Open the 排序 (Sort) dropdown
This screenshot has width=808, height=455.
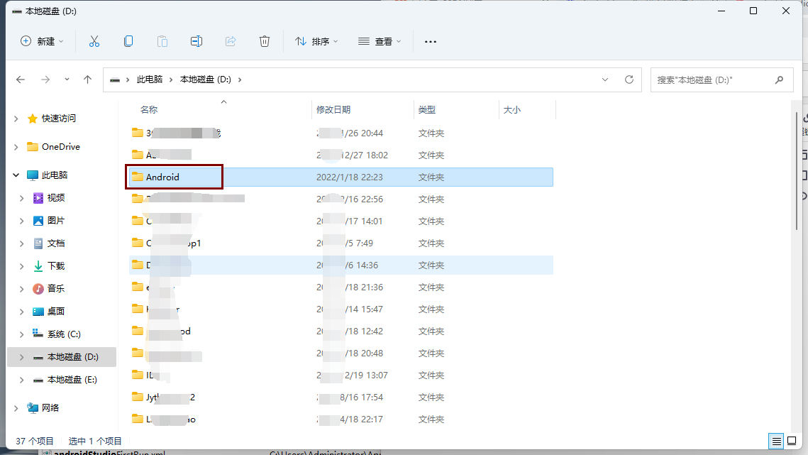[x=316, y=41]
